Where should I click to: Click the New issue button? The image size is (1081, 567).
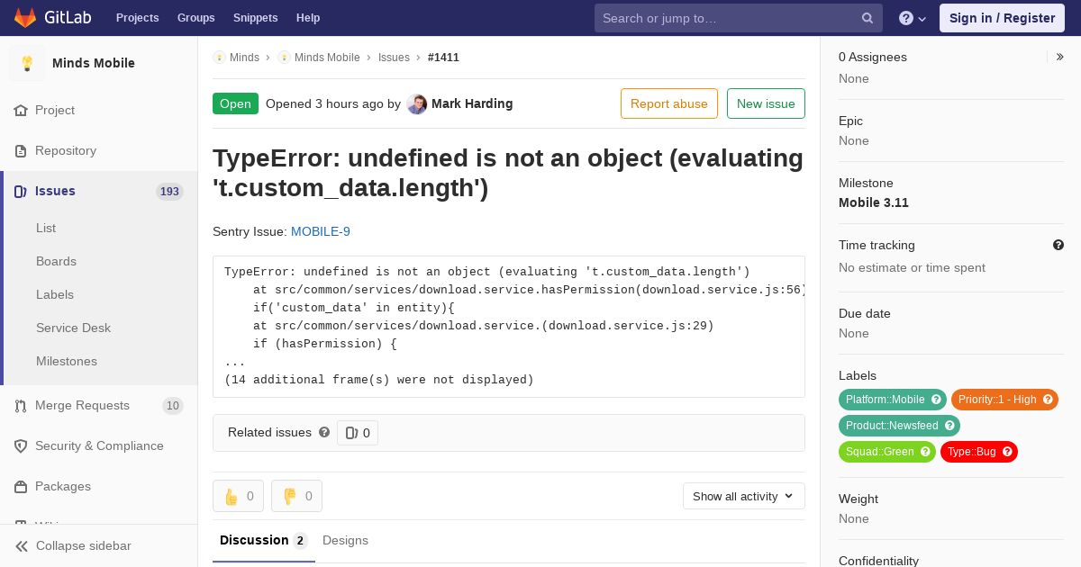pos(766,103)
